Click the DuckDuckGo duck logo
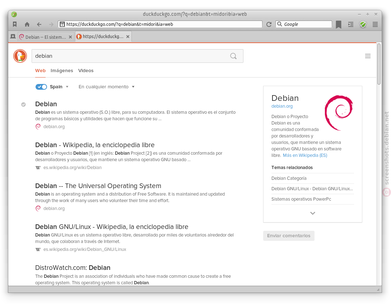391x304 pixels. point(20,56)
